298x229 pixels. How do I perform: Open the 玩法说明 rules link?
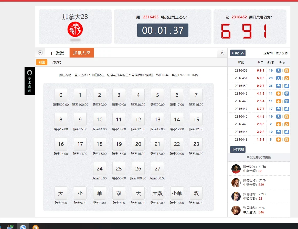pyautogui.click(x=281, y=53)
